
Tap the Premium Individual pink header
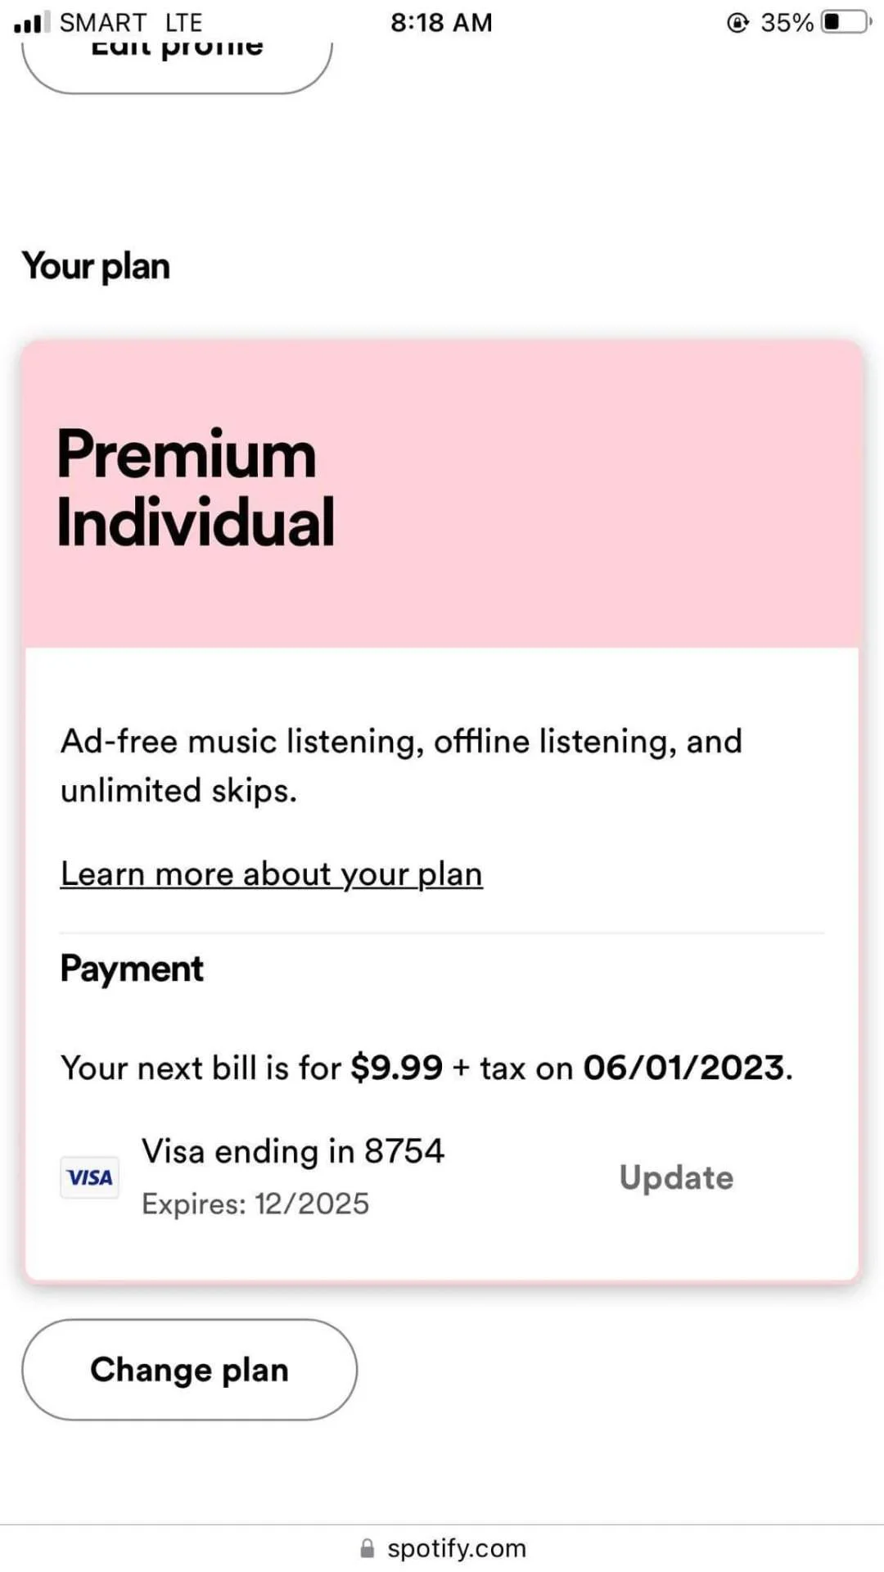pyautogui.click(x=442, y=494)
